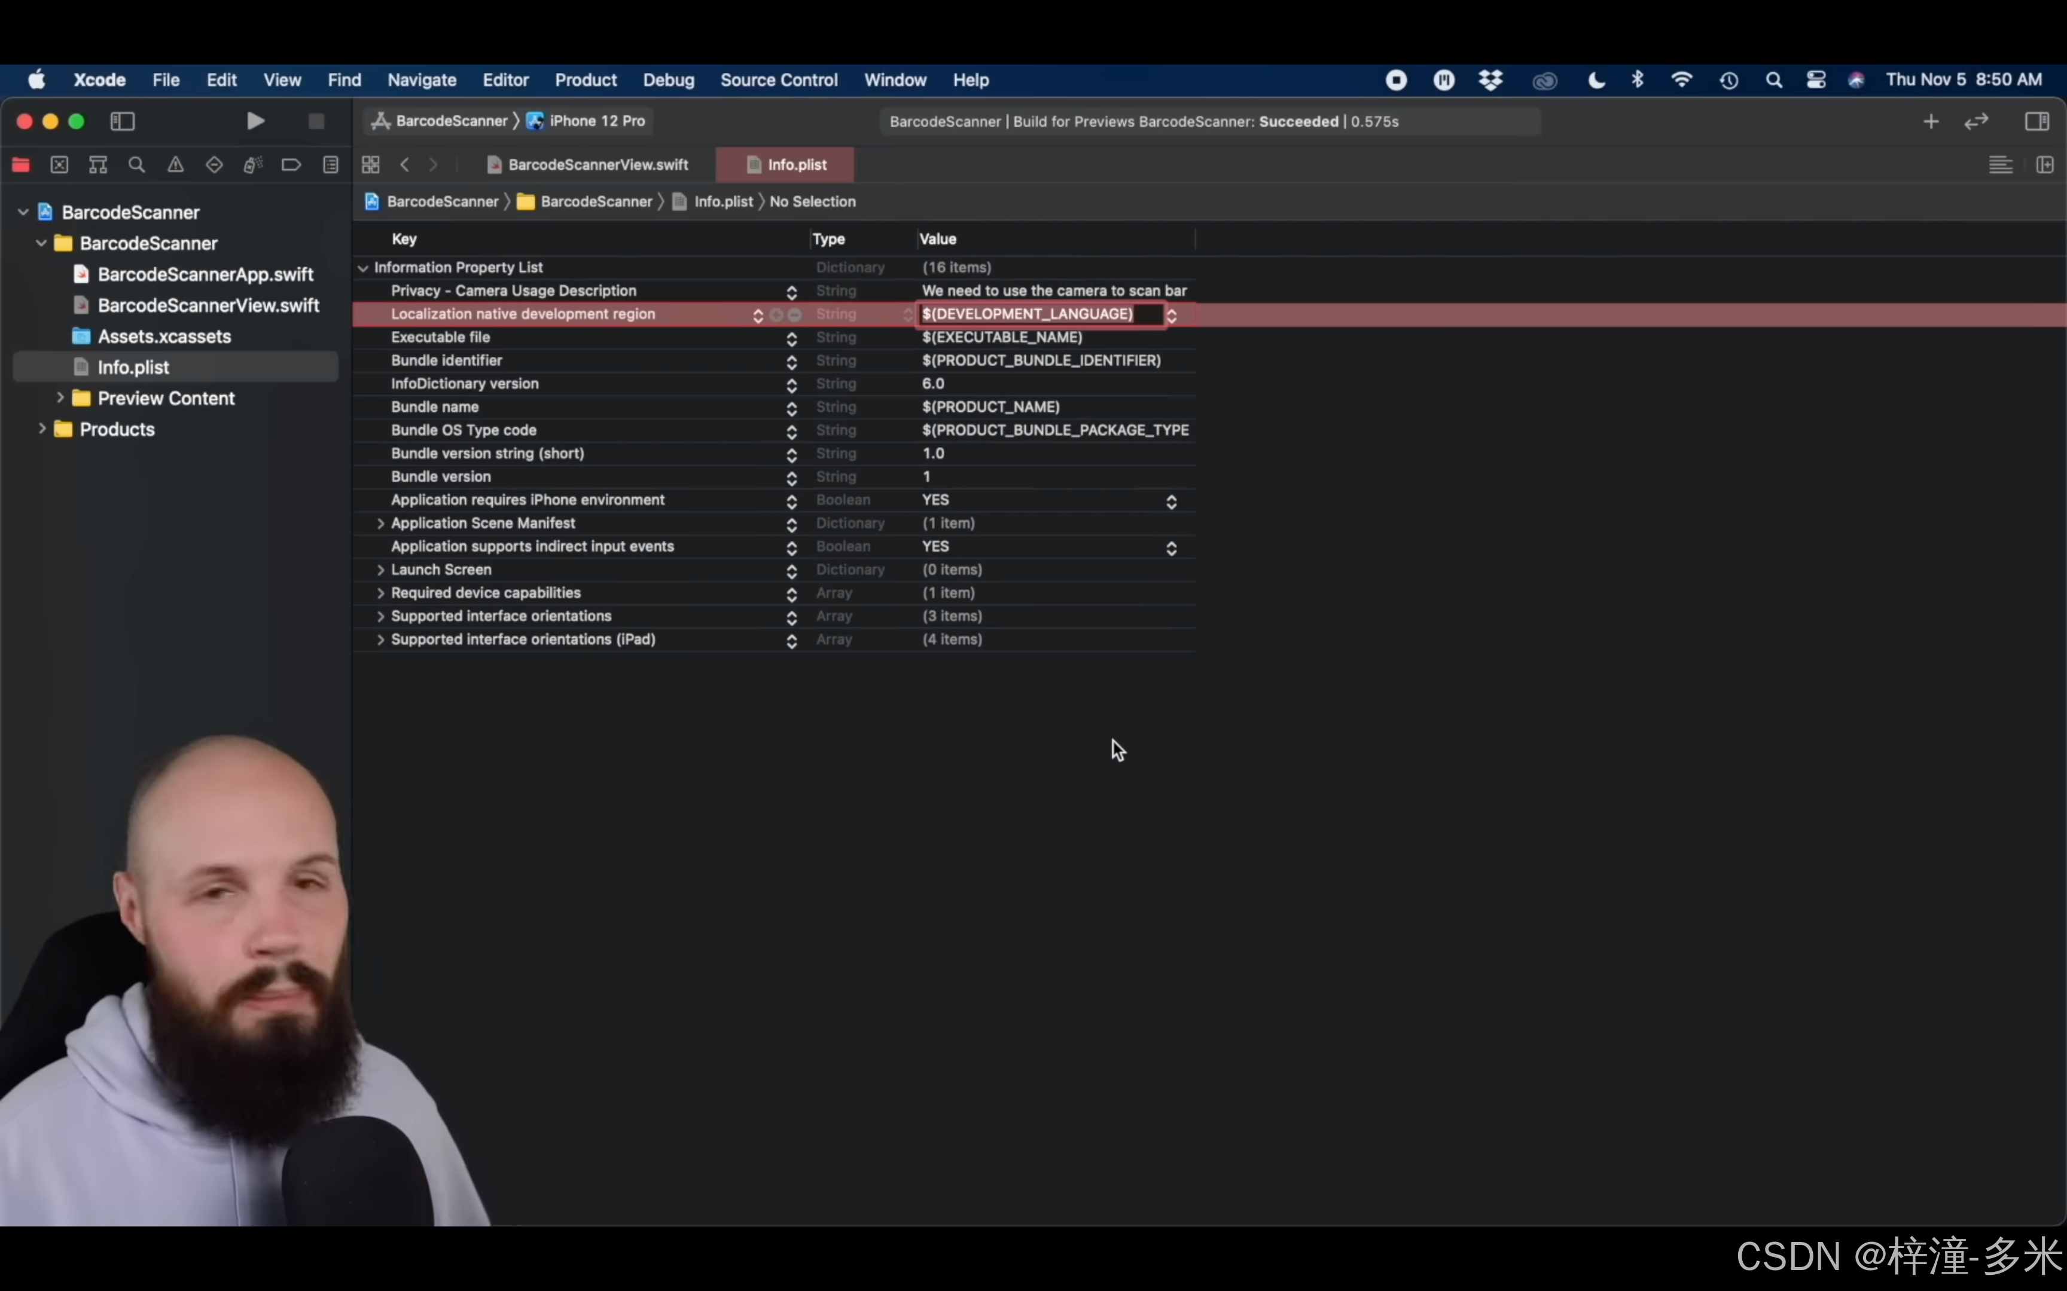Viewport: 2067px width, 1291px height.
Task: Open the Issue navigator warning icon
Action: 175,165
